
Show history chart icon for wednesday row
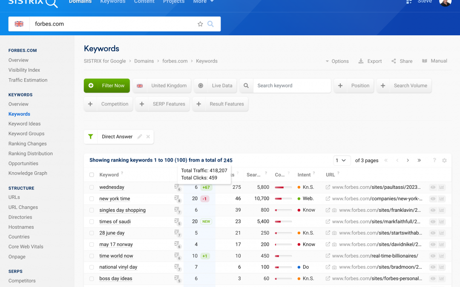(x=442, y=188)
